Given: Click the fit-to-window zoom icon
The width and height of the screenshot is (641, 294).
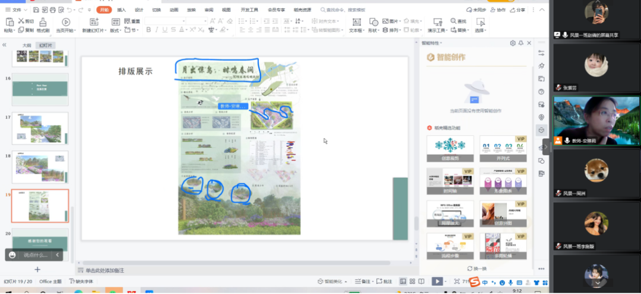Looking at the screenshot, I should (456, 282).
